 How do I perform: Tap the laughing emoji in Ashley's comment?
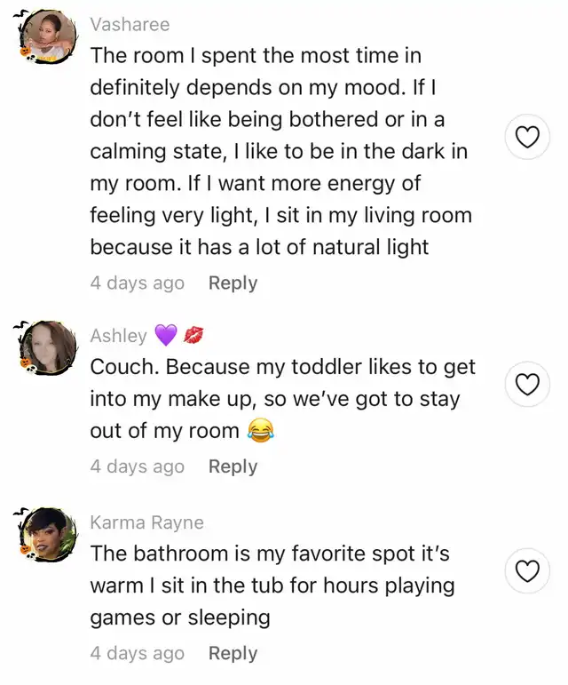[260, 432]
